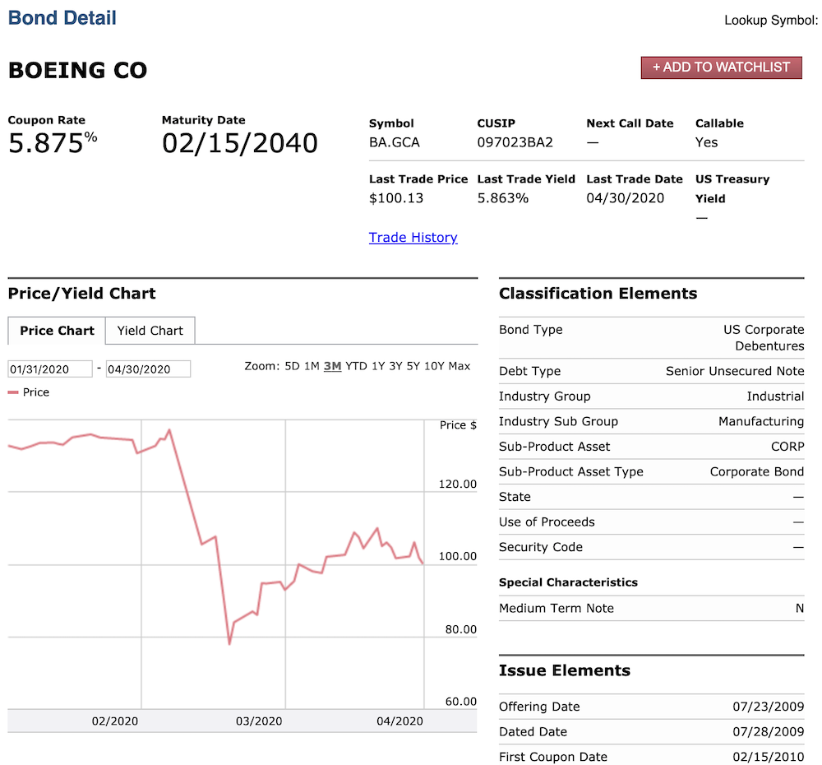Switch to the Yield Chart tab

pyautogui.click(x=150, y=331)
